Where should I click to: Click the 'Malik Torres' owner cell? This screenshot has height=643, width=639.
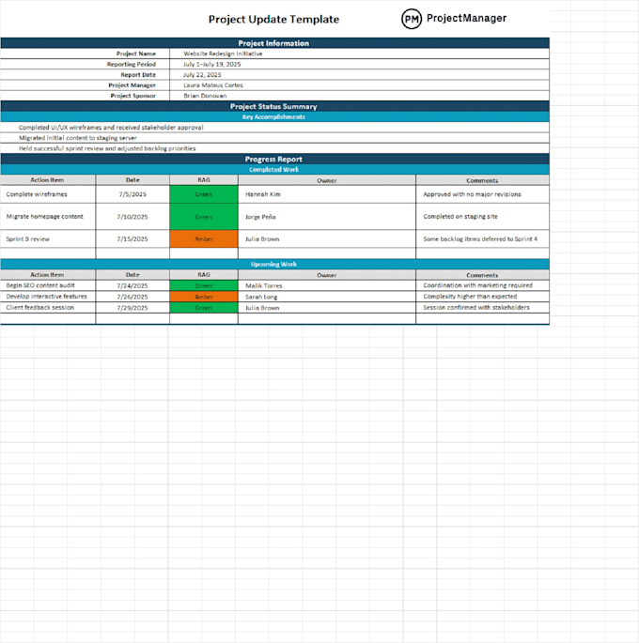(327, 285)
